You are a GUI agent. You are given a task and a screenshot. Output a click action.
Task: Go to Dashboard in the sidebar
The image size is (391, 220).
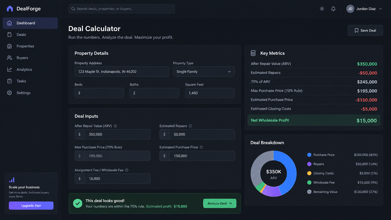pos(30,23)
